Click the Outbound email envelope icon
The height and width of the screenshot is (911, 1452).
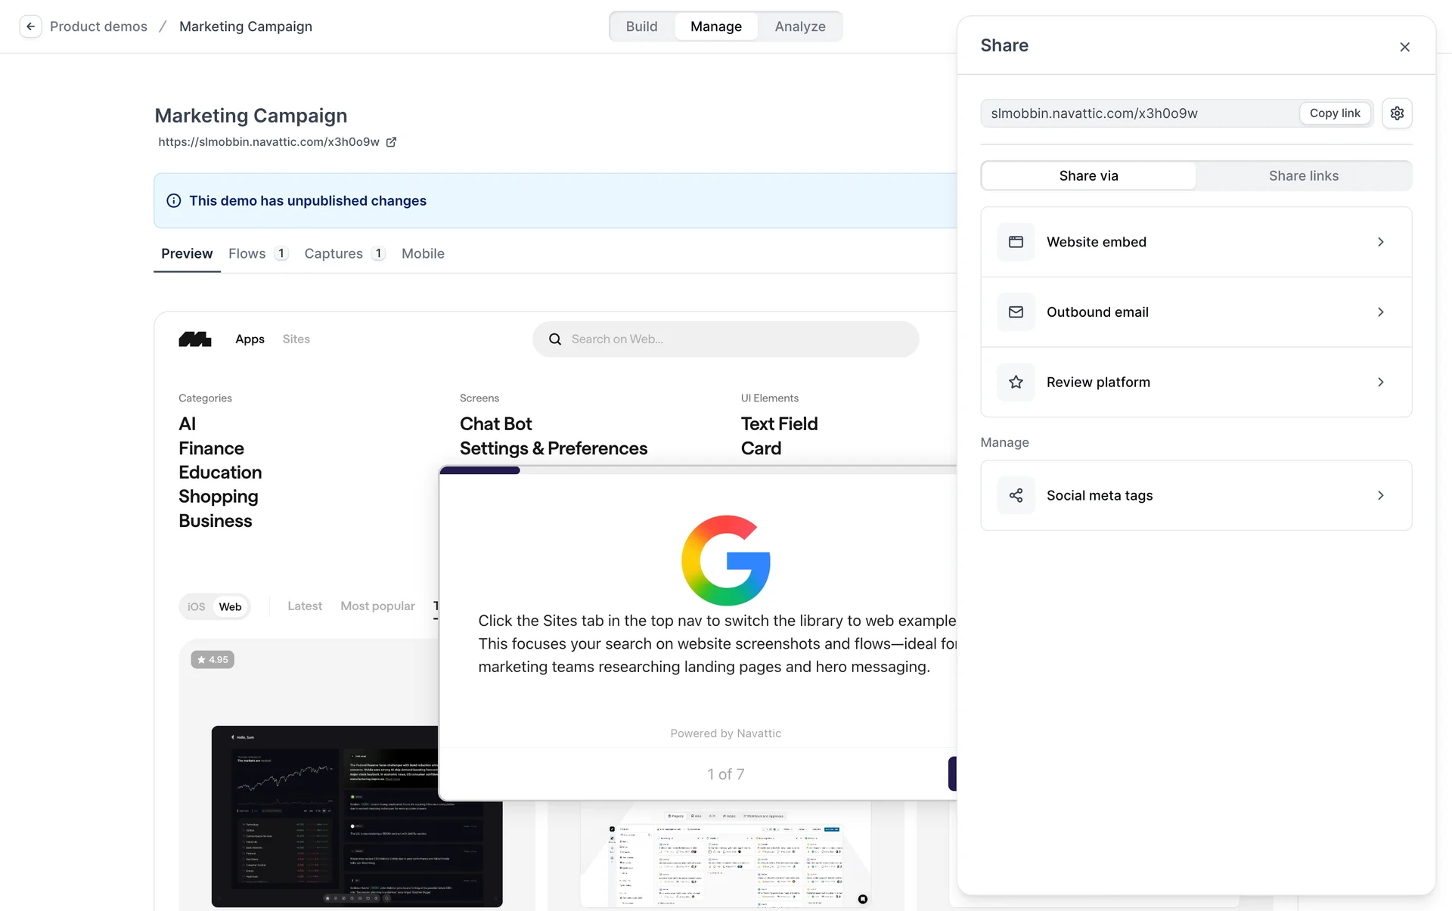tap(1016, 312)
